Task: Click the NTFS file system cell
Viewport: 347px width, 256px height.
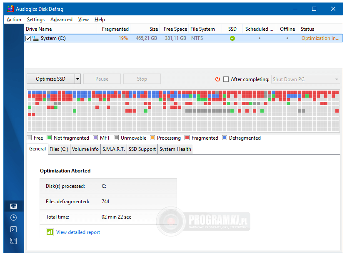Action: click(197, 38)
